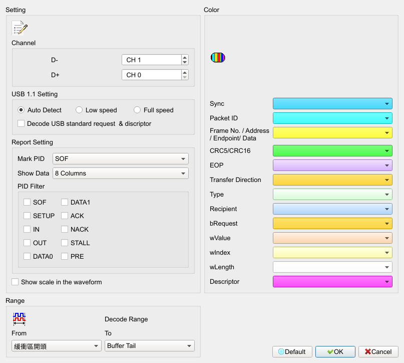Open the Packet ID color picker
The height and width of the screenshot is (363, 404).
click(332, 118)
